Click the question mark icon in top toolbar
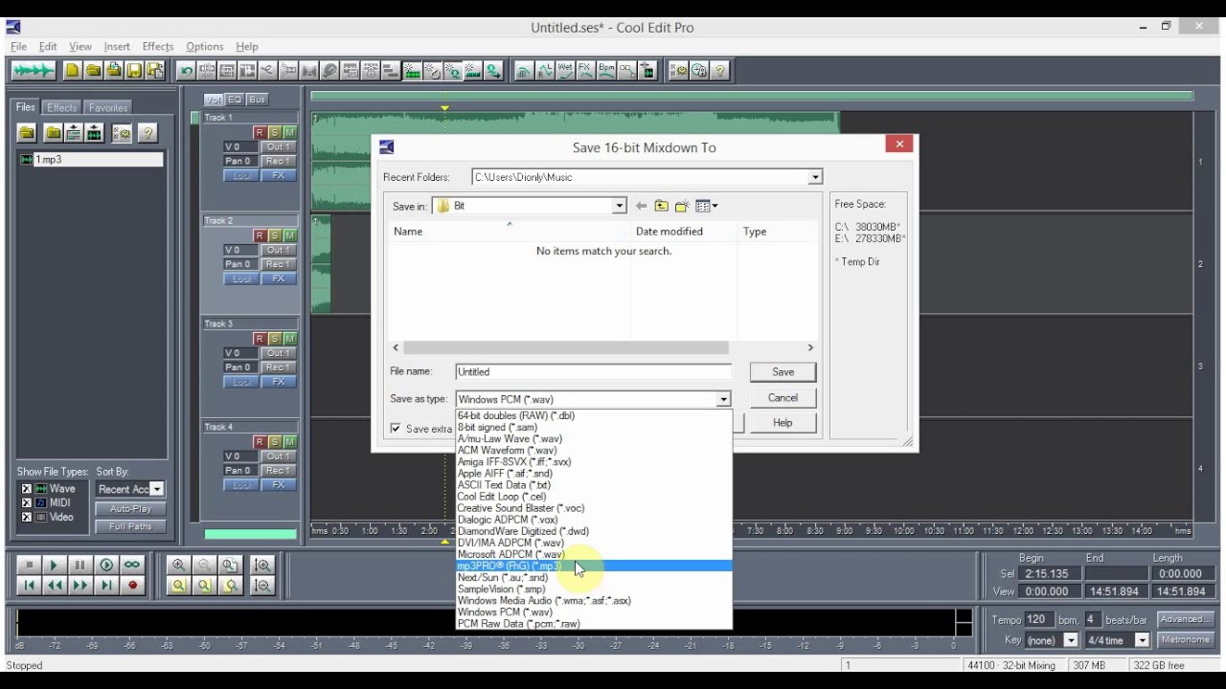 point(719,71)
